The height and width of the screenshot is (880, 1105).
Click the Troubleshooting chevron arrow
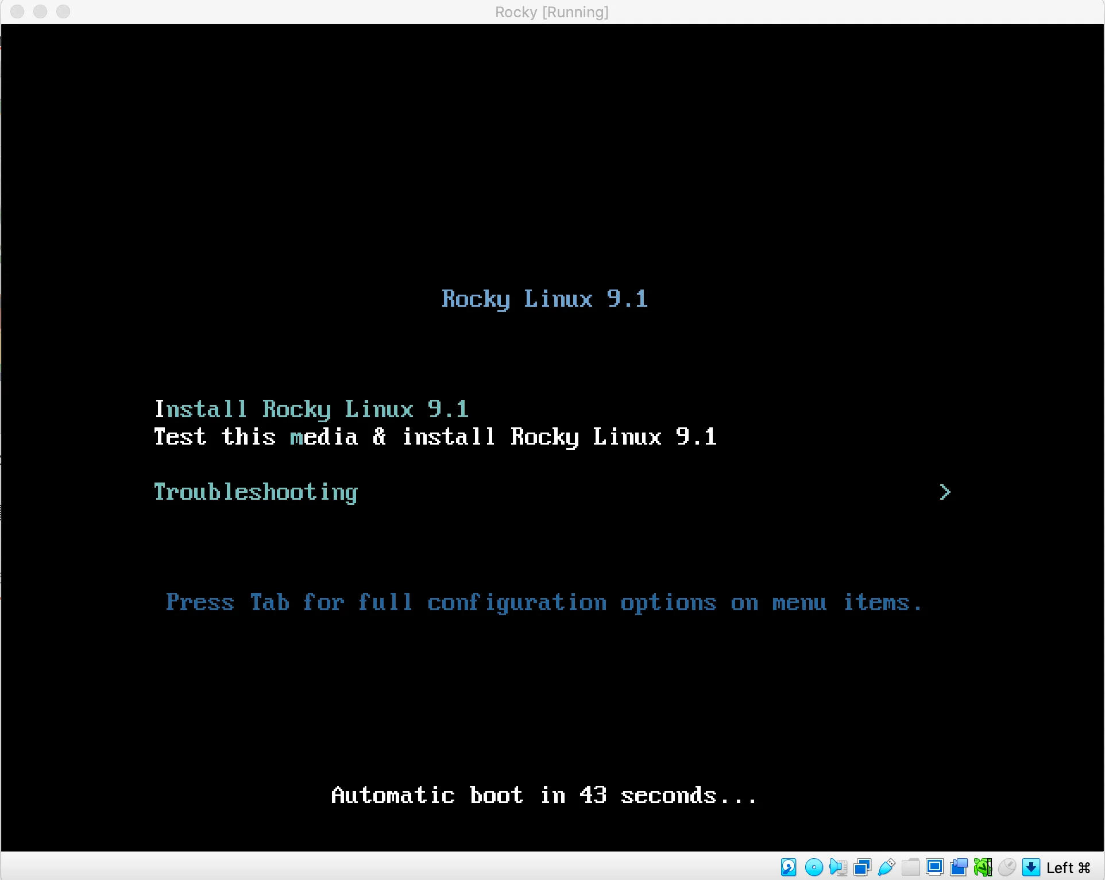pos(945,492)
